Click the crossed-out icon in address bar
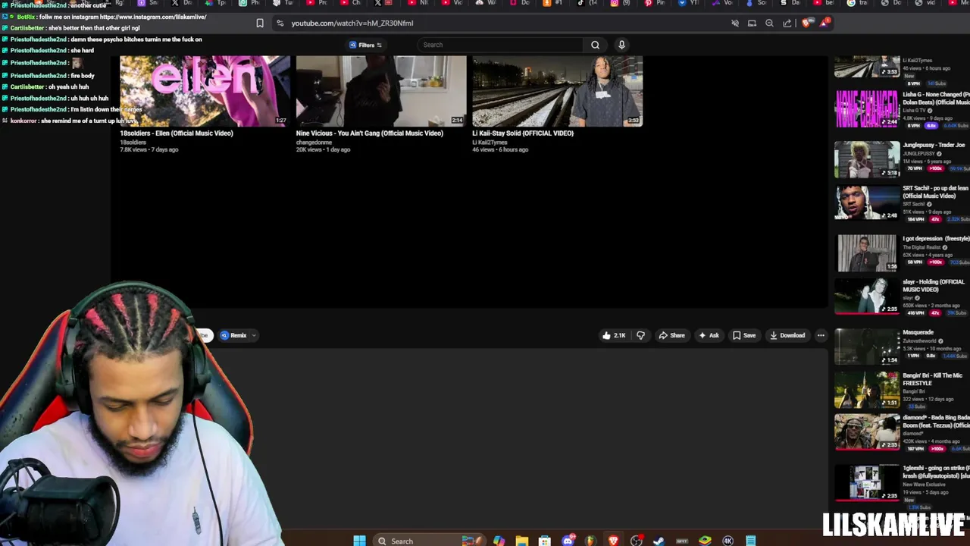This screenshot has width=970, height=546. tap(734, 23)
